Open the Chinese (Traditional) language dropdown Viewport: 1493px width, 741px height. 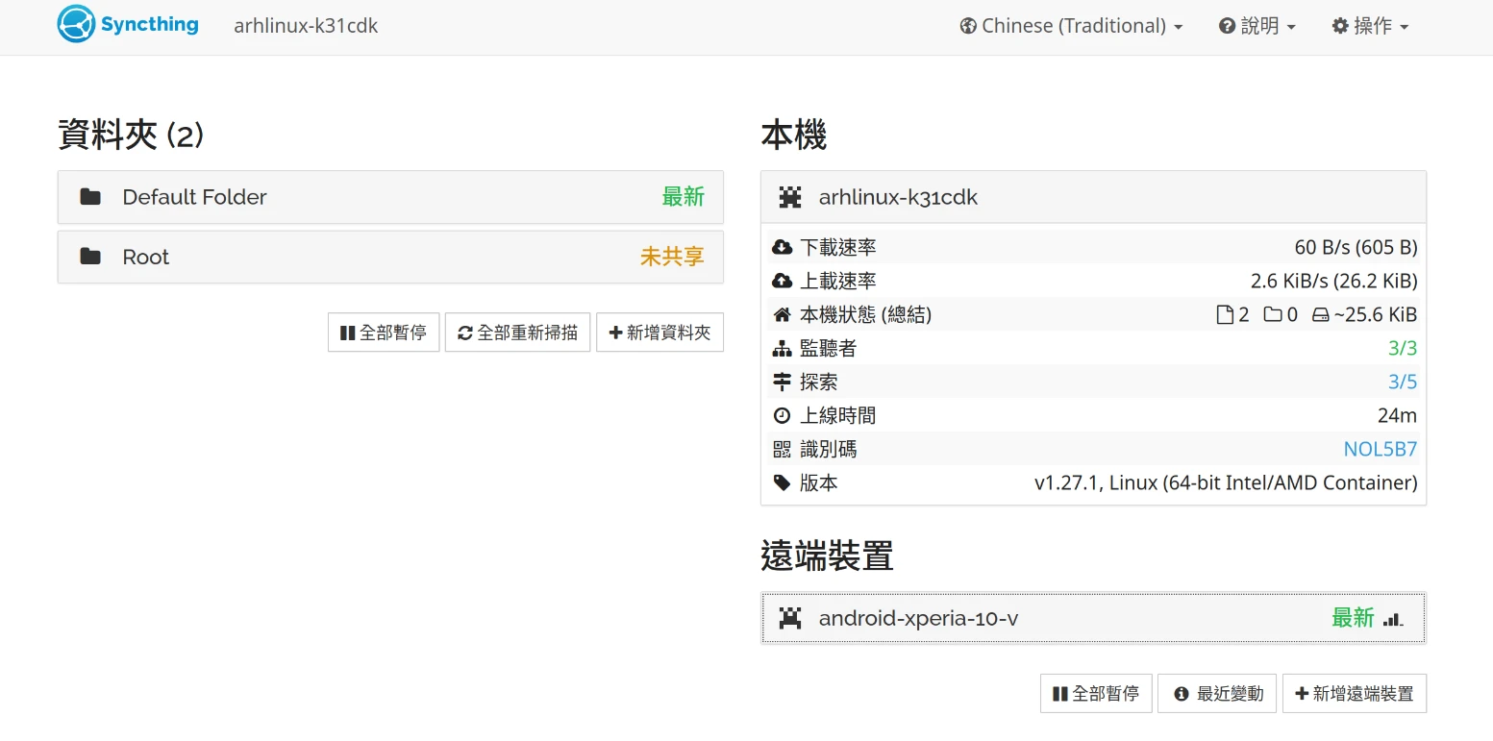[1071, 26]
